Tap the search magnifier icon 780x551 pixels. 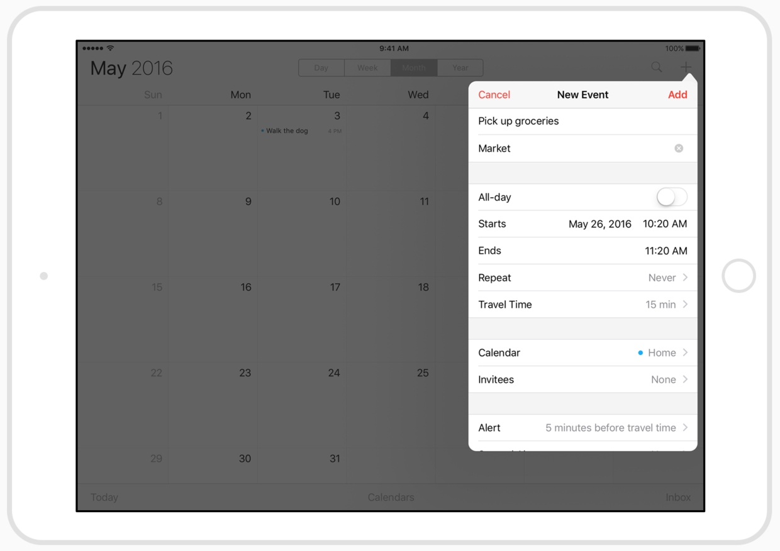click(x=656, y=67)
